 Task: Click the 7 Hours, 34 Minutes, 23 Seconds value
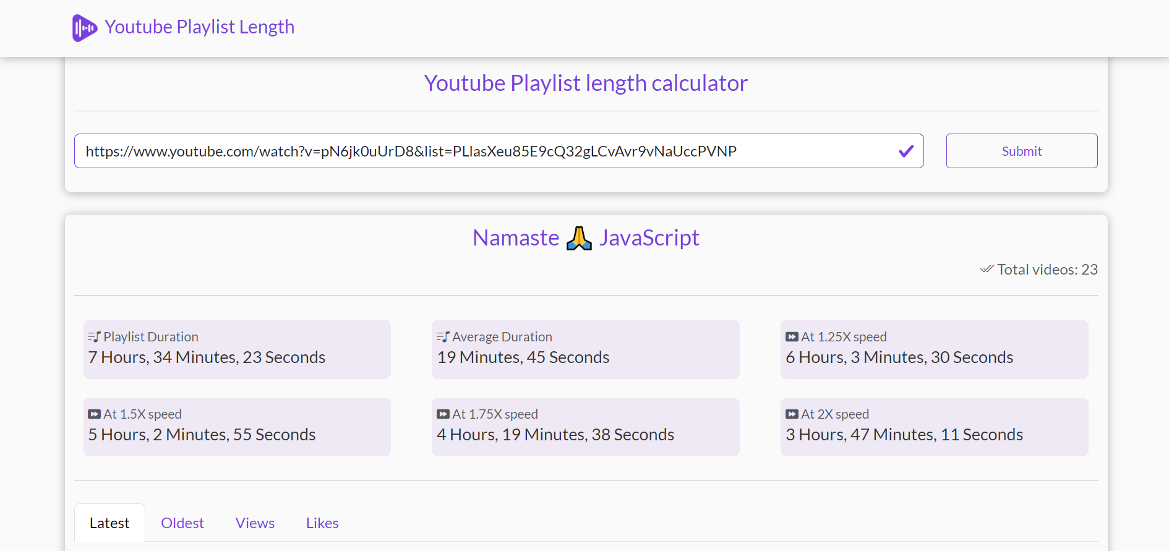[207, 357]
